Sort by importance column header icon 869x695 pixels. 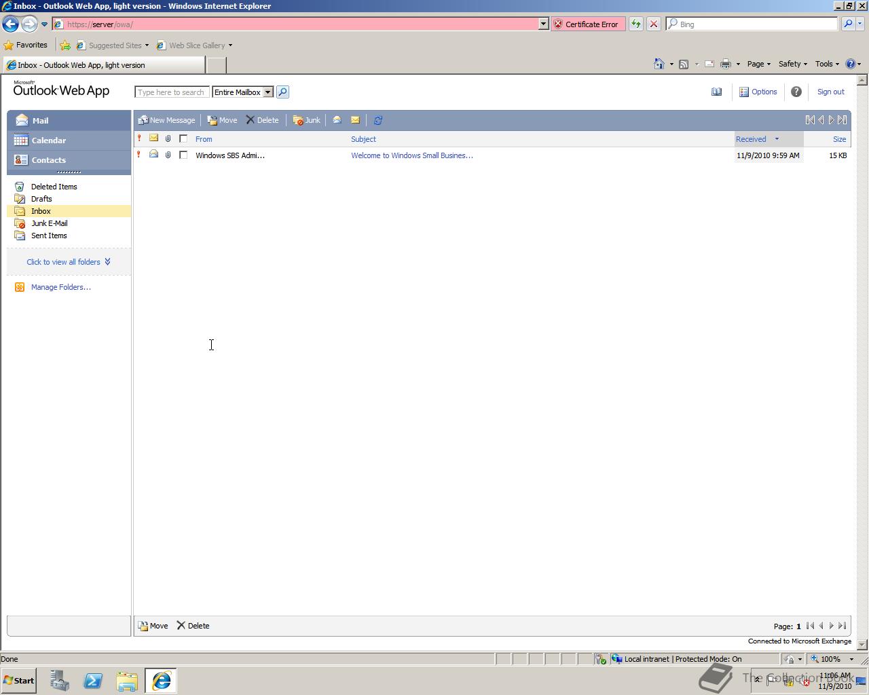point(139,138)
